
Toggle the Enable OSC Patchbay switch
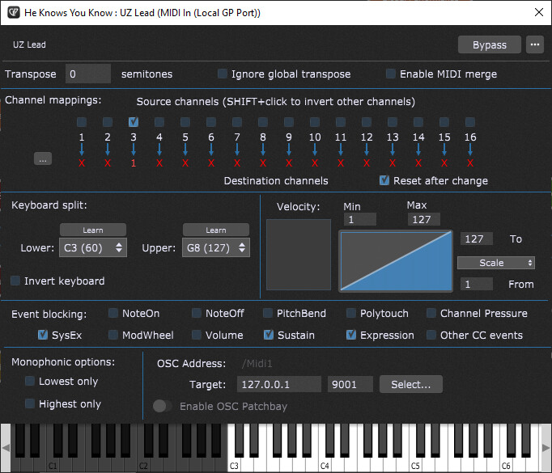tap(162, 406)
